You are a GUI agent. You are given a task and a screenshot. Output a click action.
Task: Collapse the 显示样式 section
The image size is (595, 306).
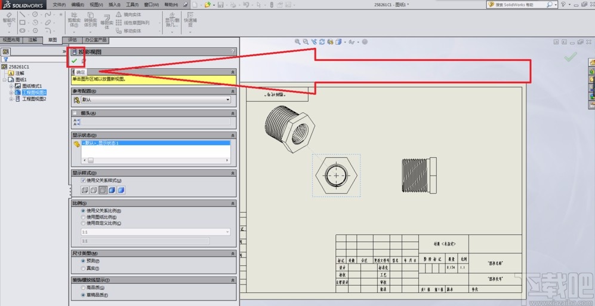pyautogui.click(x=233, y=173)
